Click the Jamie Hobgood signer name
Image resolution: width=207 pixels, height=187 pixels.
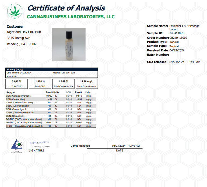tap(80, 146)
